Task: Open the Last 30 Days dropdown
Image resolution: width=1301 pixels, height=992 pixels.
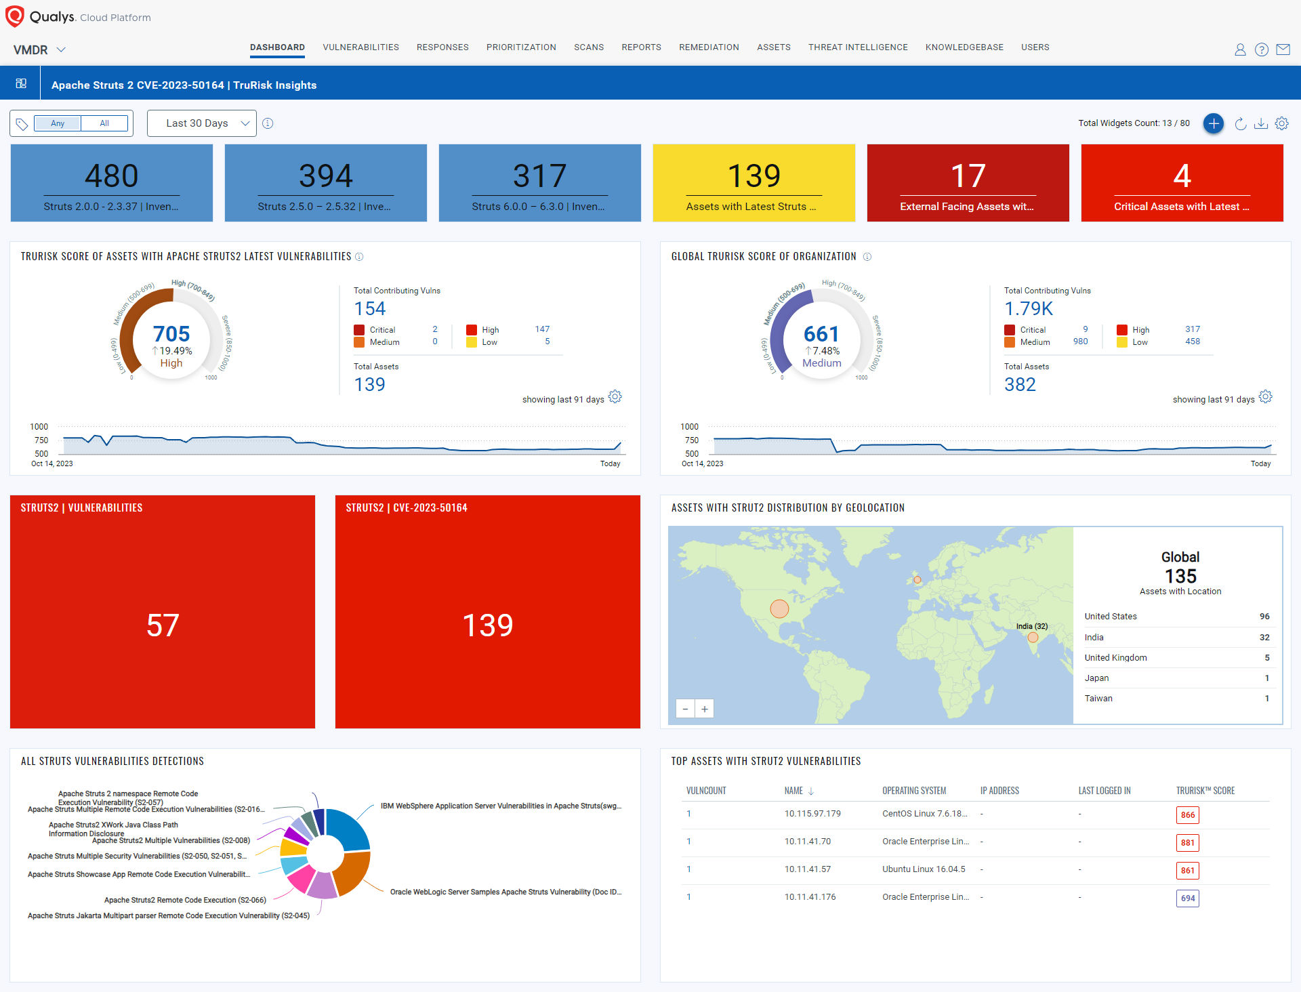Action: click(201, 123)
